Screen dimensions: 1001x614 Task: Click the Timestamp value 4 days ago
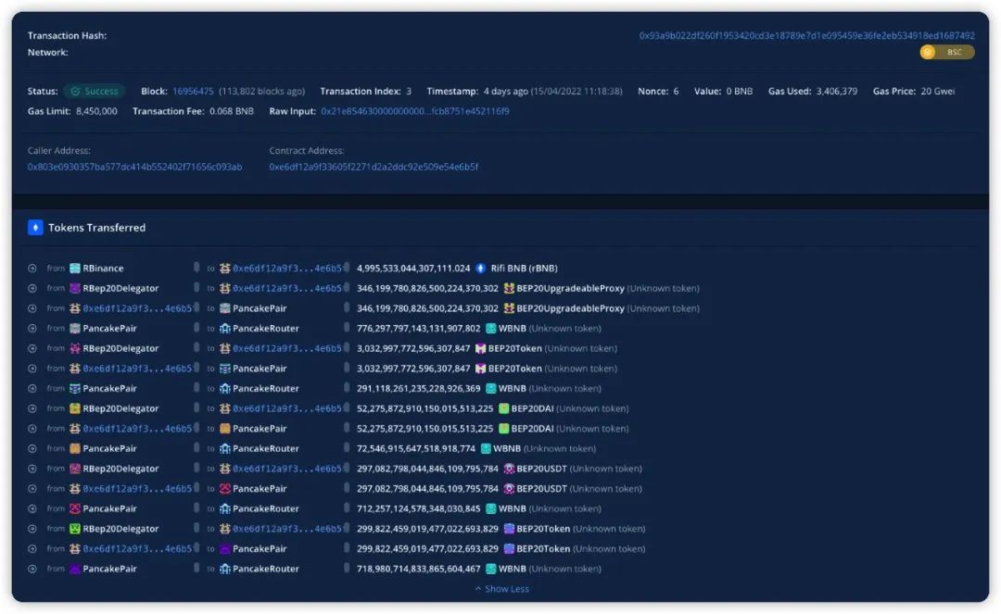(x=506, y=91)
